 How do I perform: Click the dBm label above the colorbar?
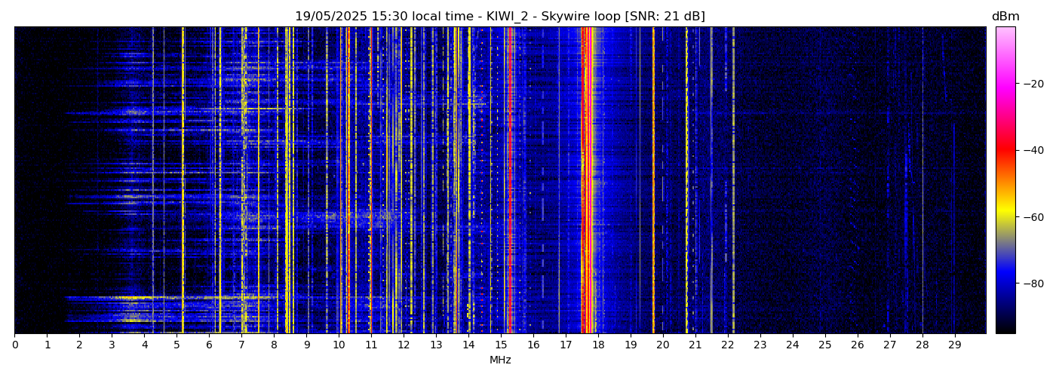coord(1005,17)
